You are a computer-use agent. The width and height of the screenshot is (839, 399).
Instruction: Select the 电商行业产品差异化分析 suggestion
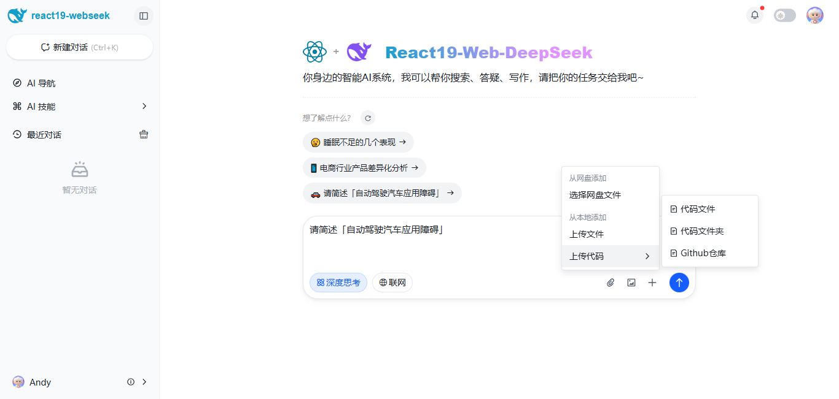pyautogui.click(x=364, y=168)
